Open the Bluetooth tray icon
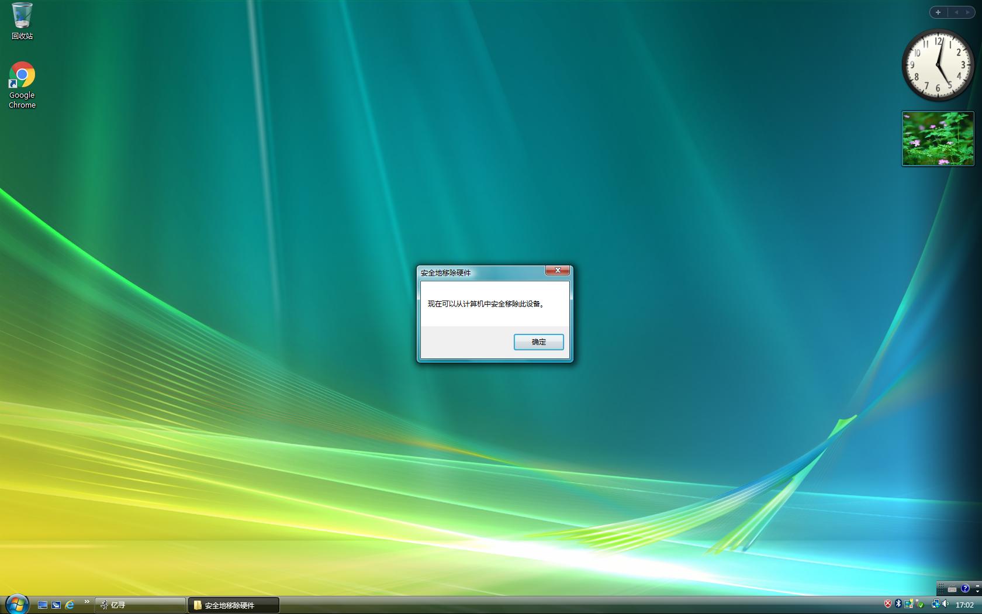The height and width of the screenshot is (614, 982). 898,604
